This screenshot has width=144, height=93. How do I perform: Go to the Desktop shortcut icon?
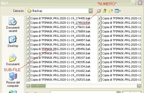[x=13, y=41]
